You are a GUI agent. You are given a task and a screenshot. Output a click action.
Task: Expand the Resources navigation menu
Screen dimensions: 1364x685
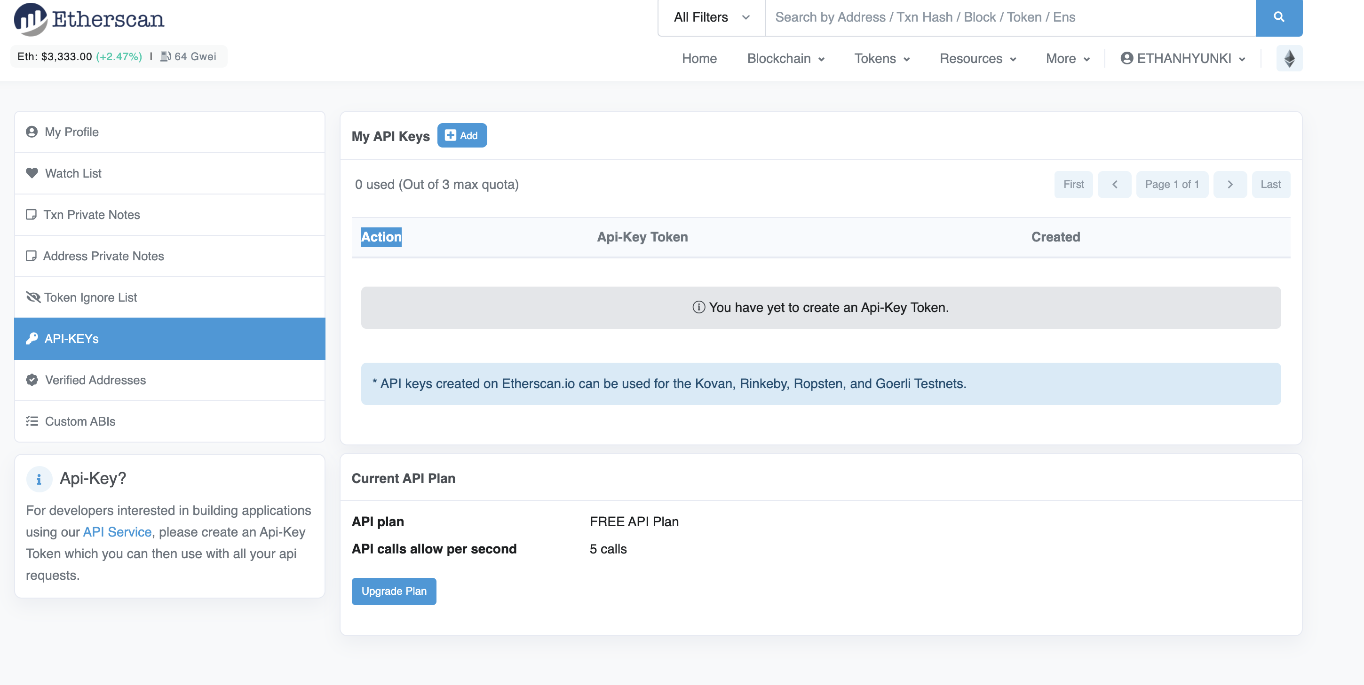(x=977, y=58)
